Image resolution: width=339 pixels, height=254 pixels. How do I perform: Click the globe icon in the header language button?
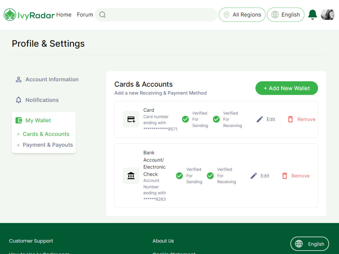[275, 15]
